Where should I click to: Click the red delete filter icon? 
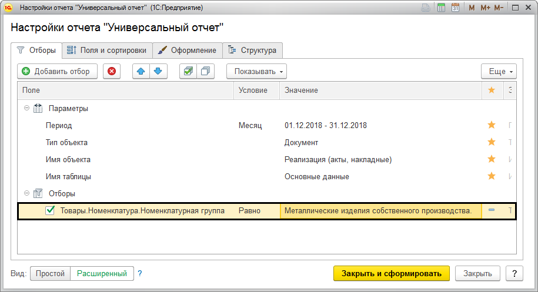point(112,71)
